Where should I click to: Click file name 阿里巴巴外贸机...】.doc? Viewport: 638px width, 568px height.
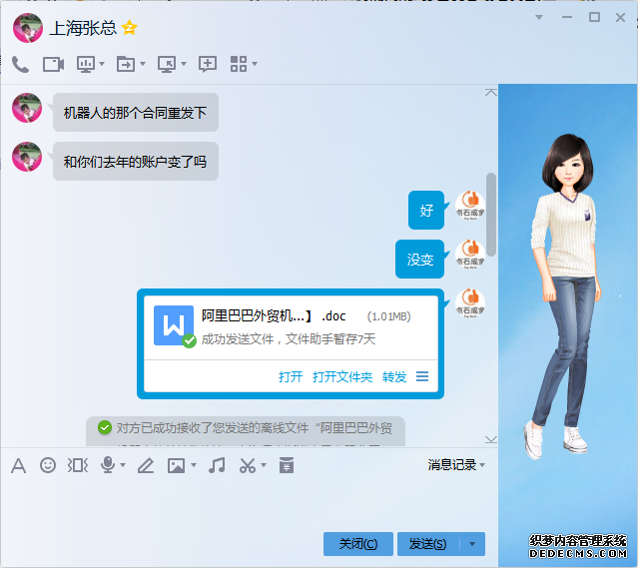point(274,315)
